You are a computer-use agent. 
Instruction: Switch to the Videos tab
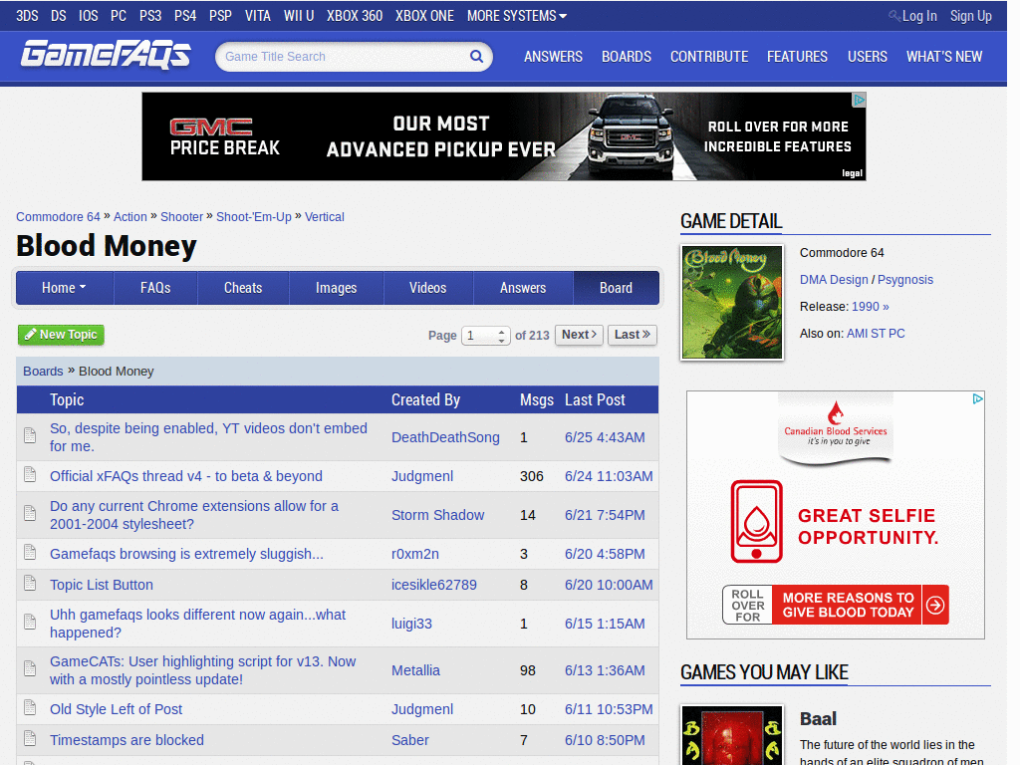[x=428, y=288]
